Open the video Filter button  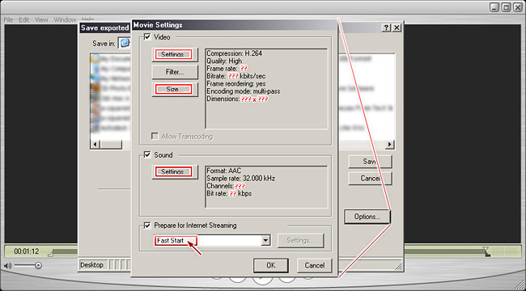click(x=175, y=72)
